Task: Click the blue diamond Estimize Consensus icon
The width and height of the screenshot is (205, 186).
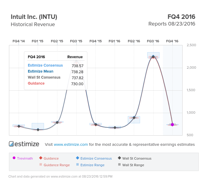Action: point(78,158)
